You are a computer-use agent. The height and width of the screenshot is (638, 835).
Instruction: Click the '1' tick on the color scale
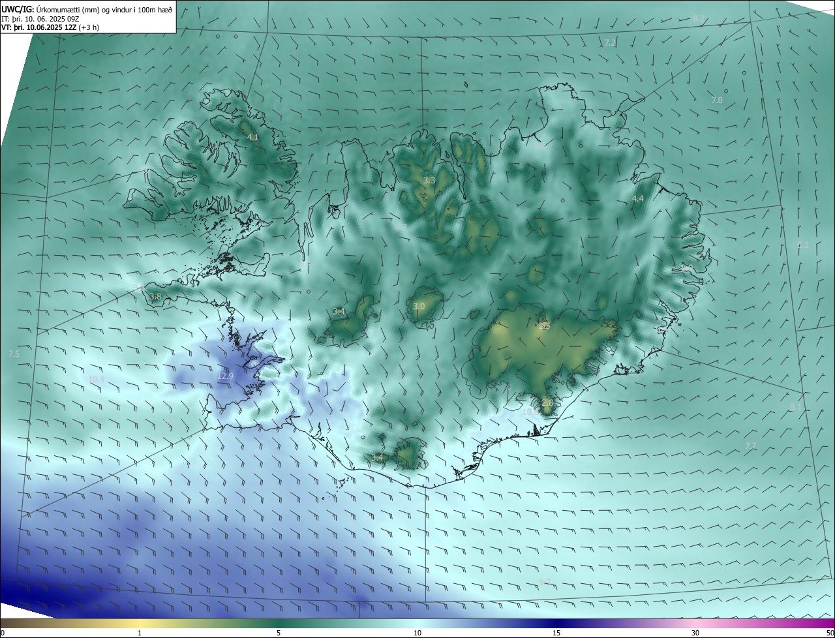[x=140, y=633]
